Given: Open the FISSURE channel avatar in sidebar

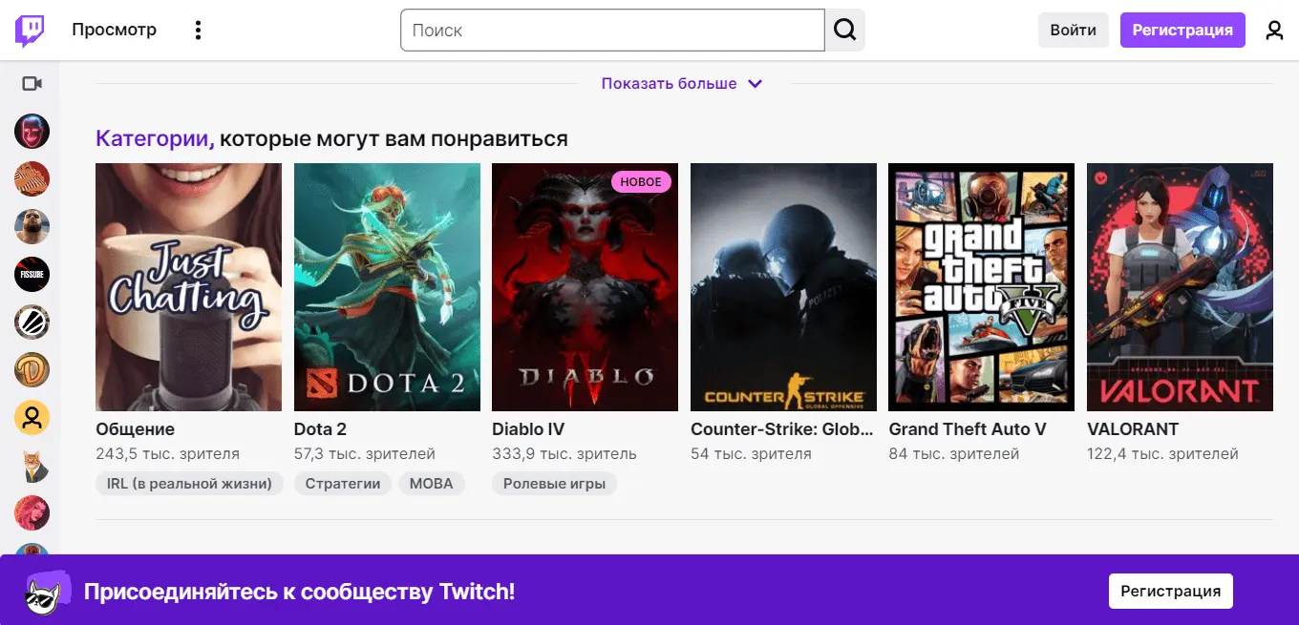Looking at the screenshot, I should click(32, 275).
